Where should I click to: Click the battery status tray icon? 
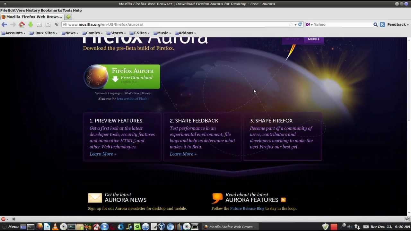[366, 227]
